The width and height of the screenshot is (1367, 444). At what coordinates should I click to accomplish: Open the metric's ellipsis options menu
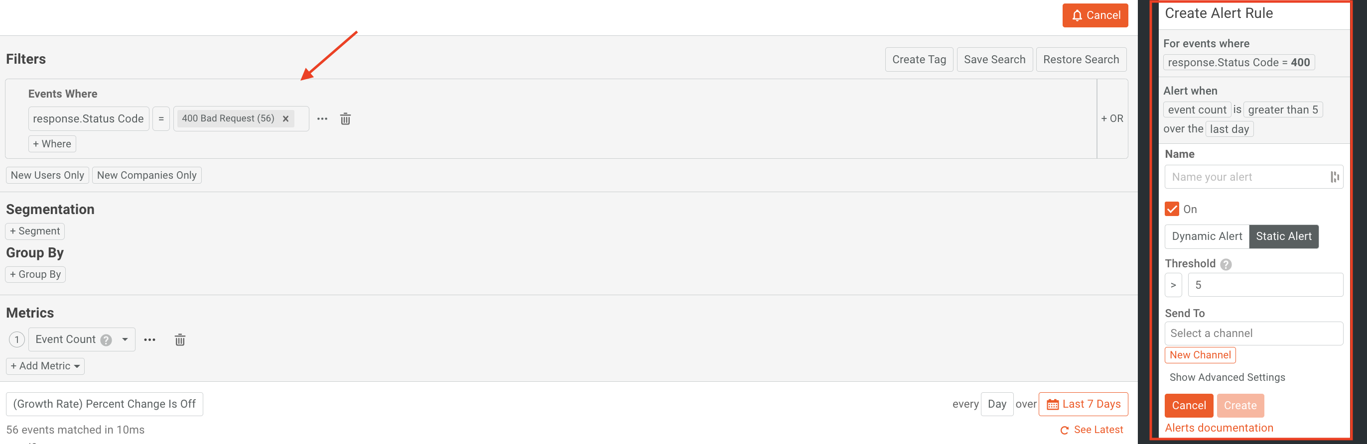149,339
